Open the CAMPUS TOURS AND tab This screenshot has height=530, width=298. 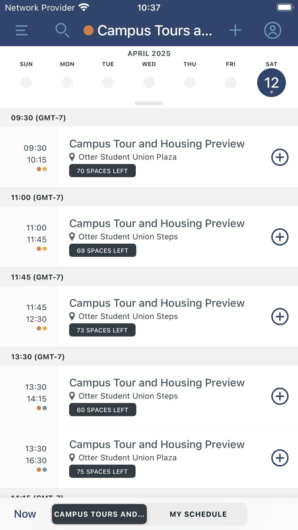pos(99,514)
